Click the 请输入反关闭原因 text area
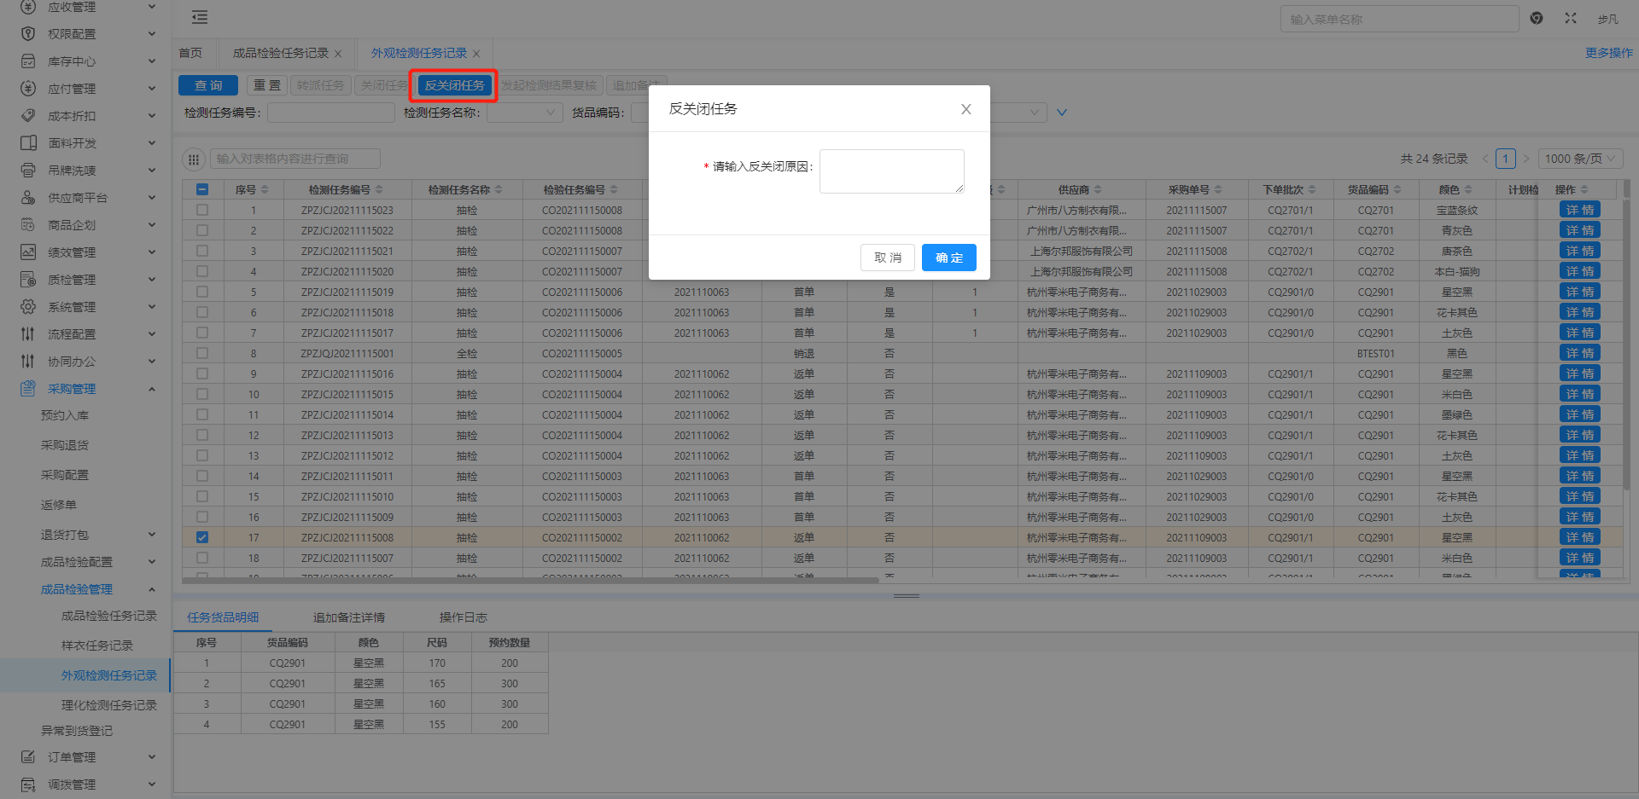Screen dimensions: 1639x799 pos(891,171)
